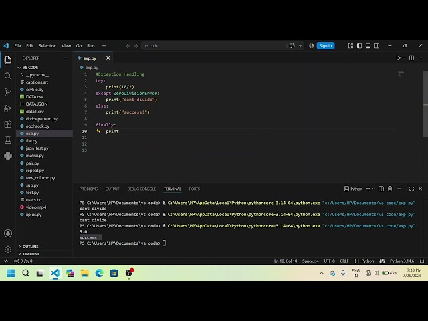The height and width of the screenshot is (321, 428).
Task: Open the Source Control view
Action: tap(8, 92)
